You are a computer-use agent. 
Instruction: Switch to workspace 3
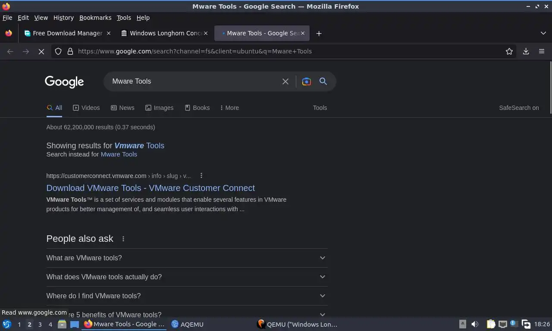click(x=40, y=325)
